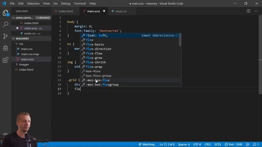This screenshot has height=147, width=262.
Task: Open the Go menu
Action: (55, 3)
